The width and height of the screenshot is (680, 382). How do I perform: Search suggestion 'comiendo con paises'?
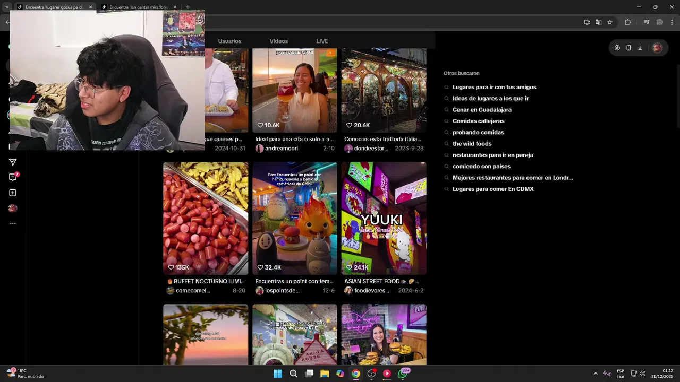[x=481, y=167]
